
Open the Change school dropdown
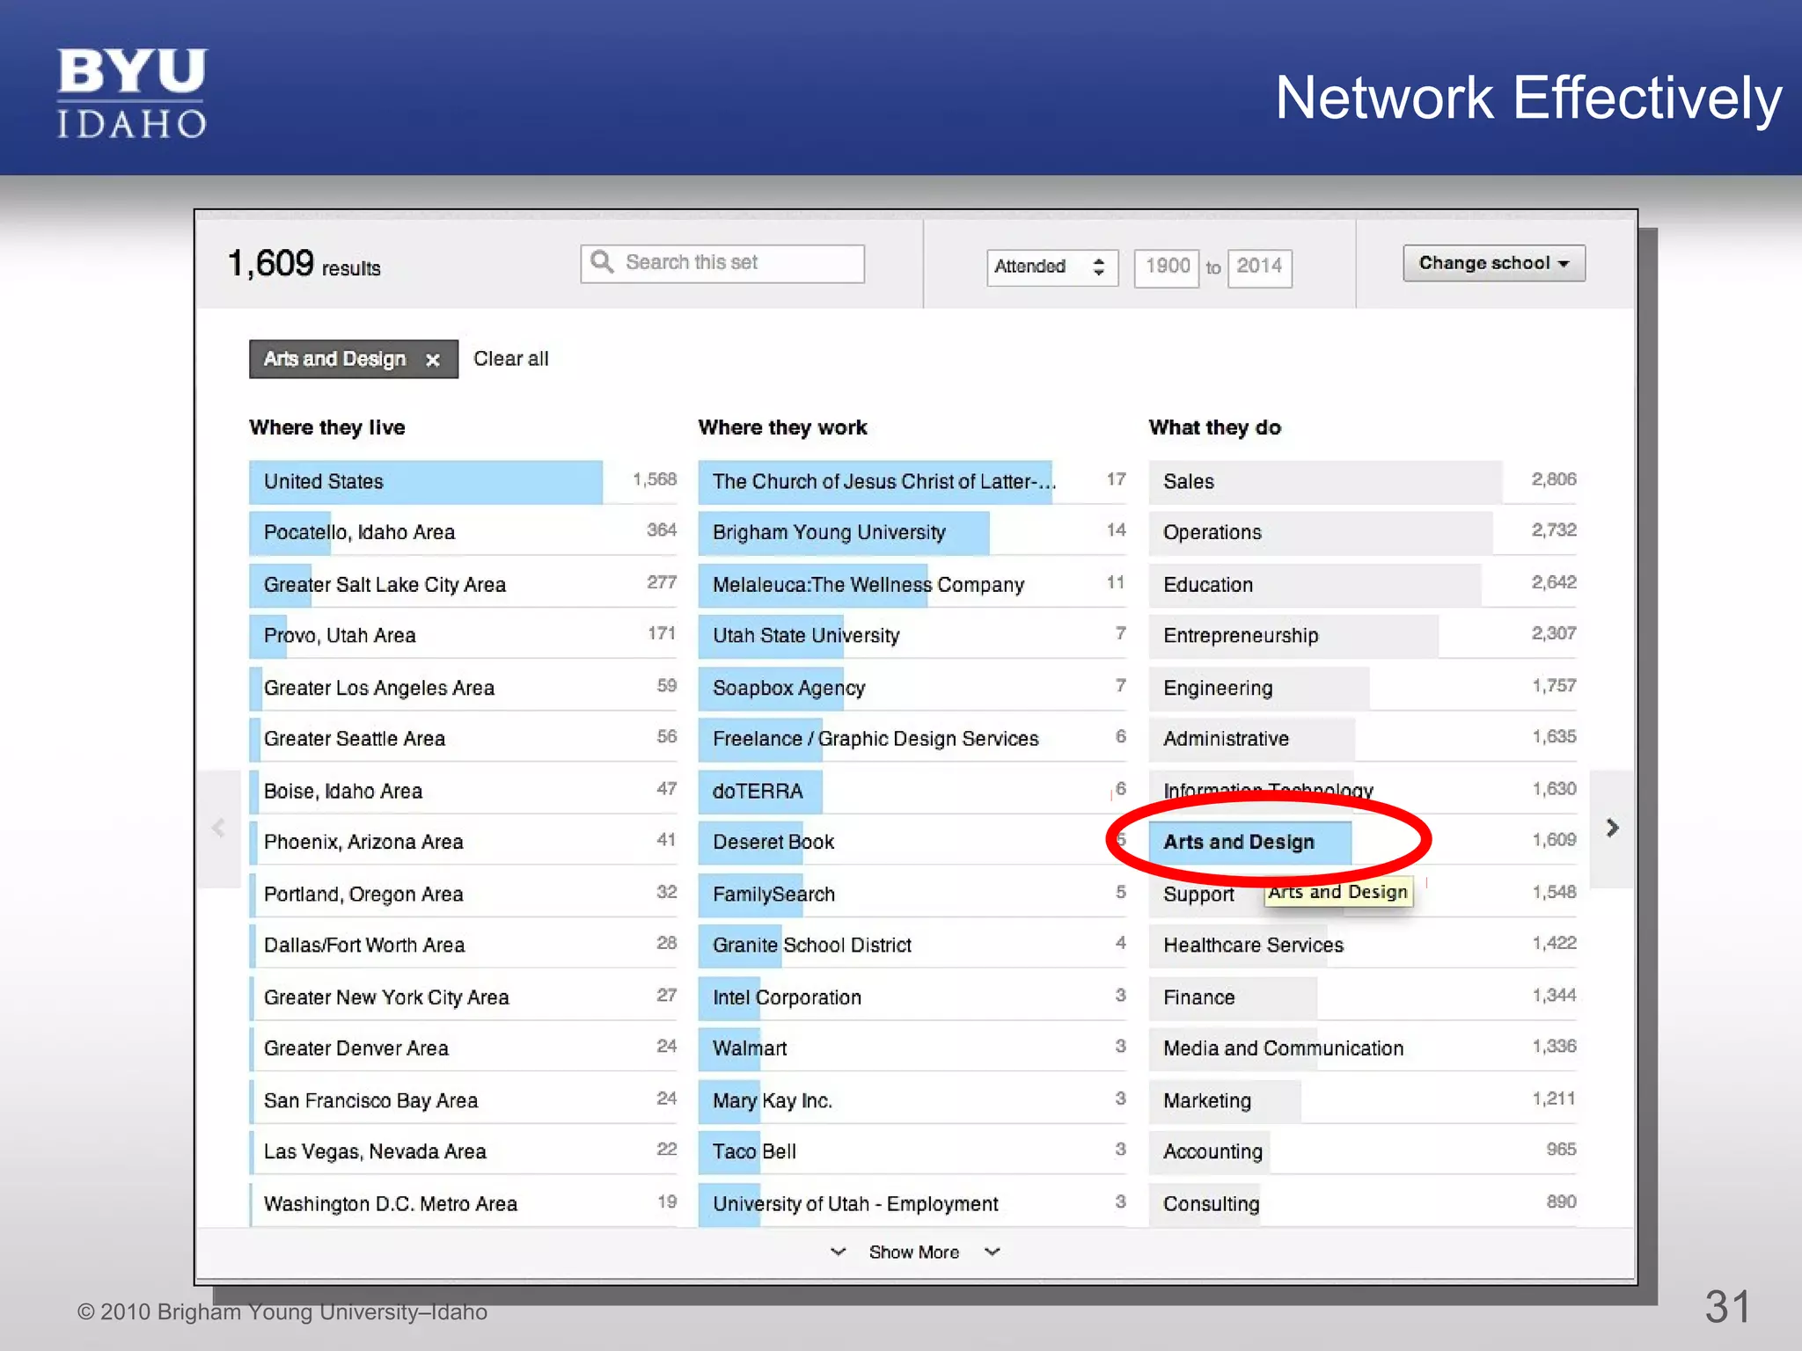(x=1493, y=263)
